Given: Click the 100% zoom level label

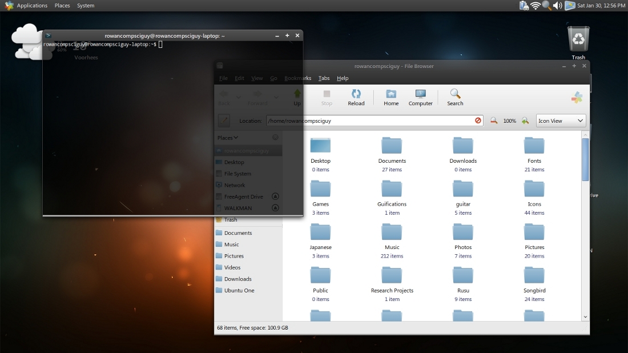Looking at the screenshot, I should coord(509,121).
